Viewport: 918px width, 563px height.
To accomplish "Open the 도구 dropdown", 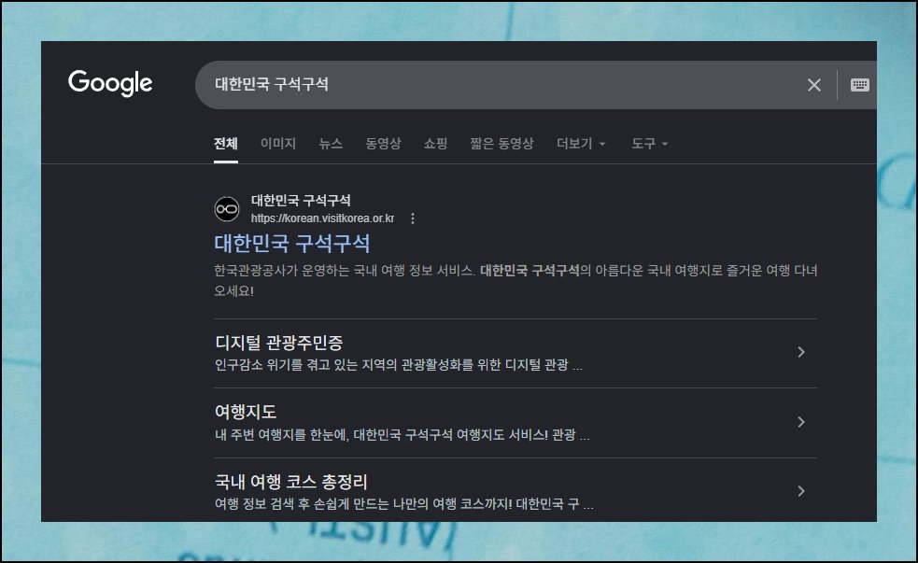I will [x=649, y=144].
